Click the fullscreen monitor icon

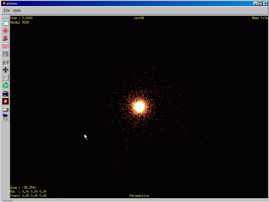(x=5, y=23)
